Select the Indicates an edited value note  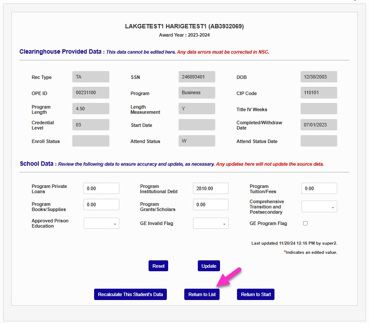(310, 252)
